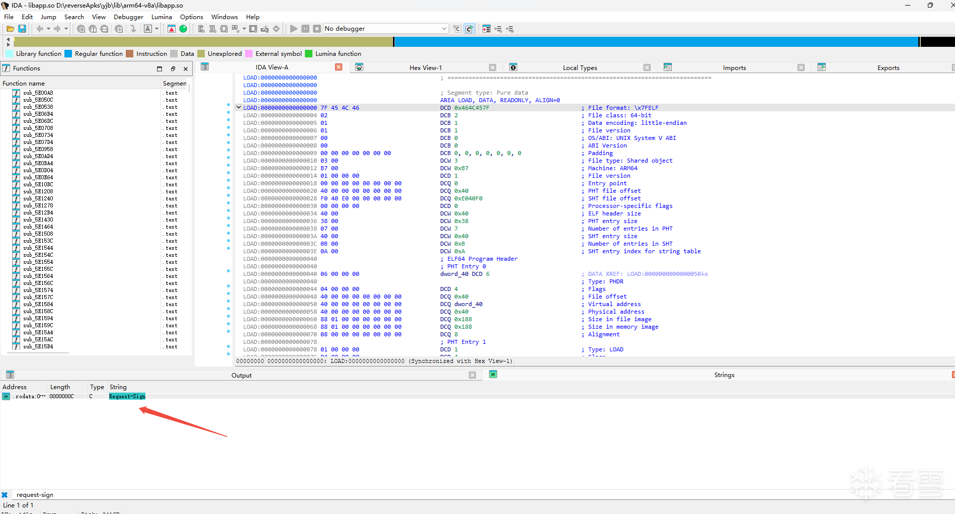Open the File menu
The image size is (955, 514).
pyautogui.click(x=9, y=17)
